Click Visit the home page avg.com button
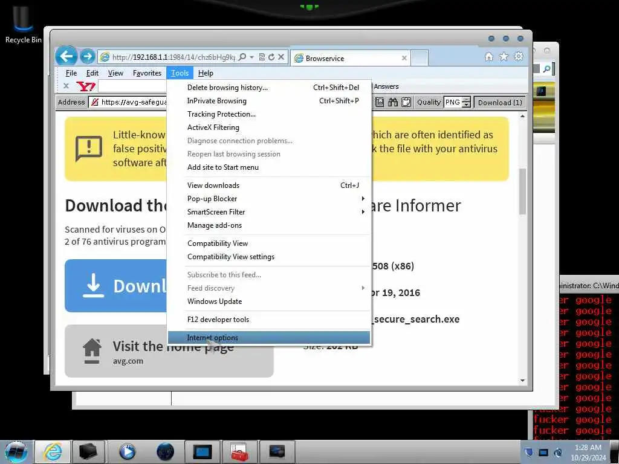 [x=169, y=351]
